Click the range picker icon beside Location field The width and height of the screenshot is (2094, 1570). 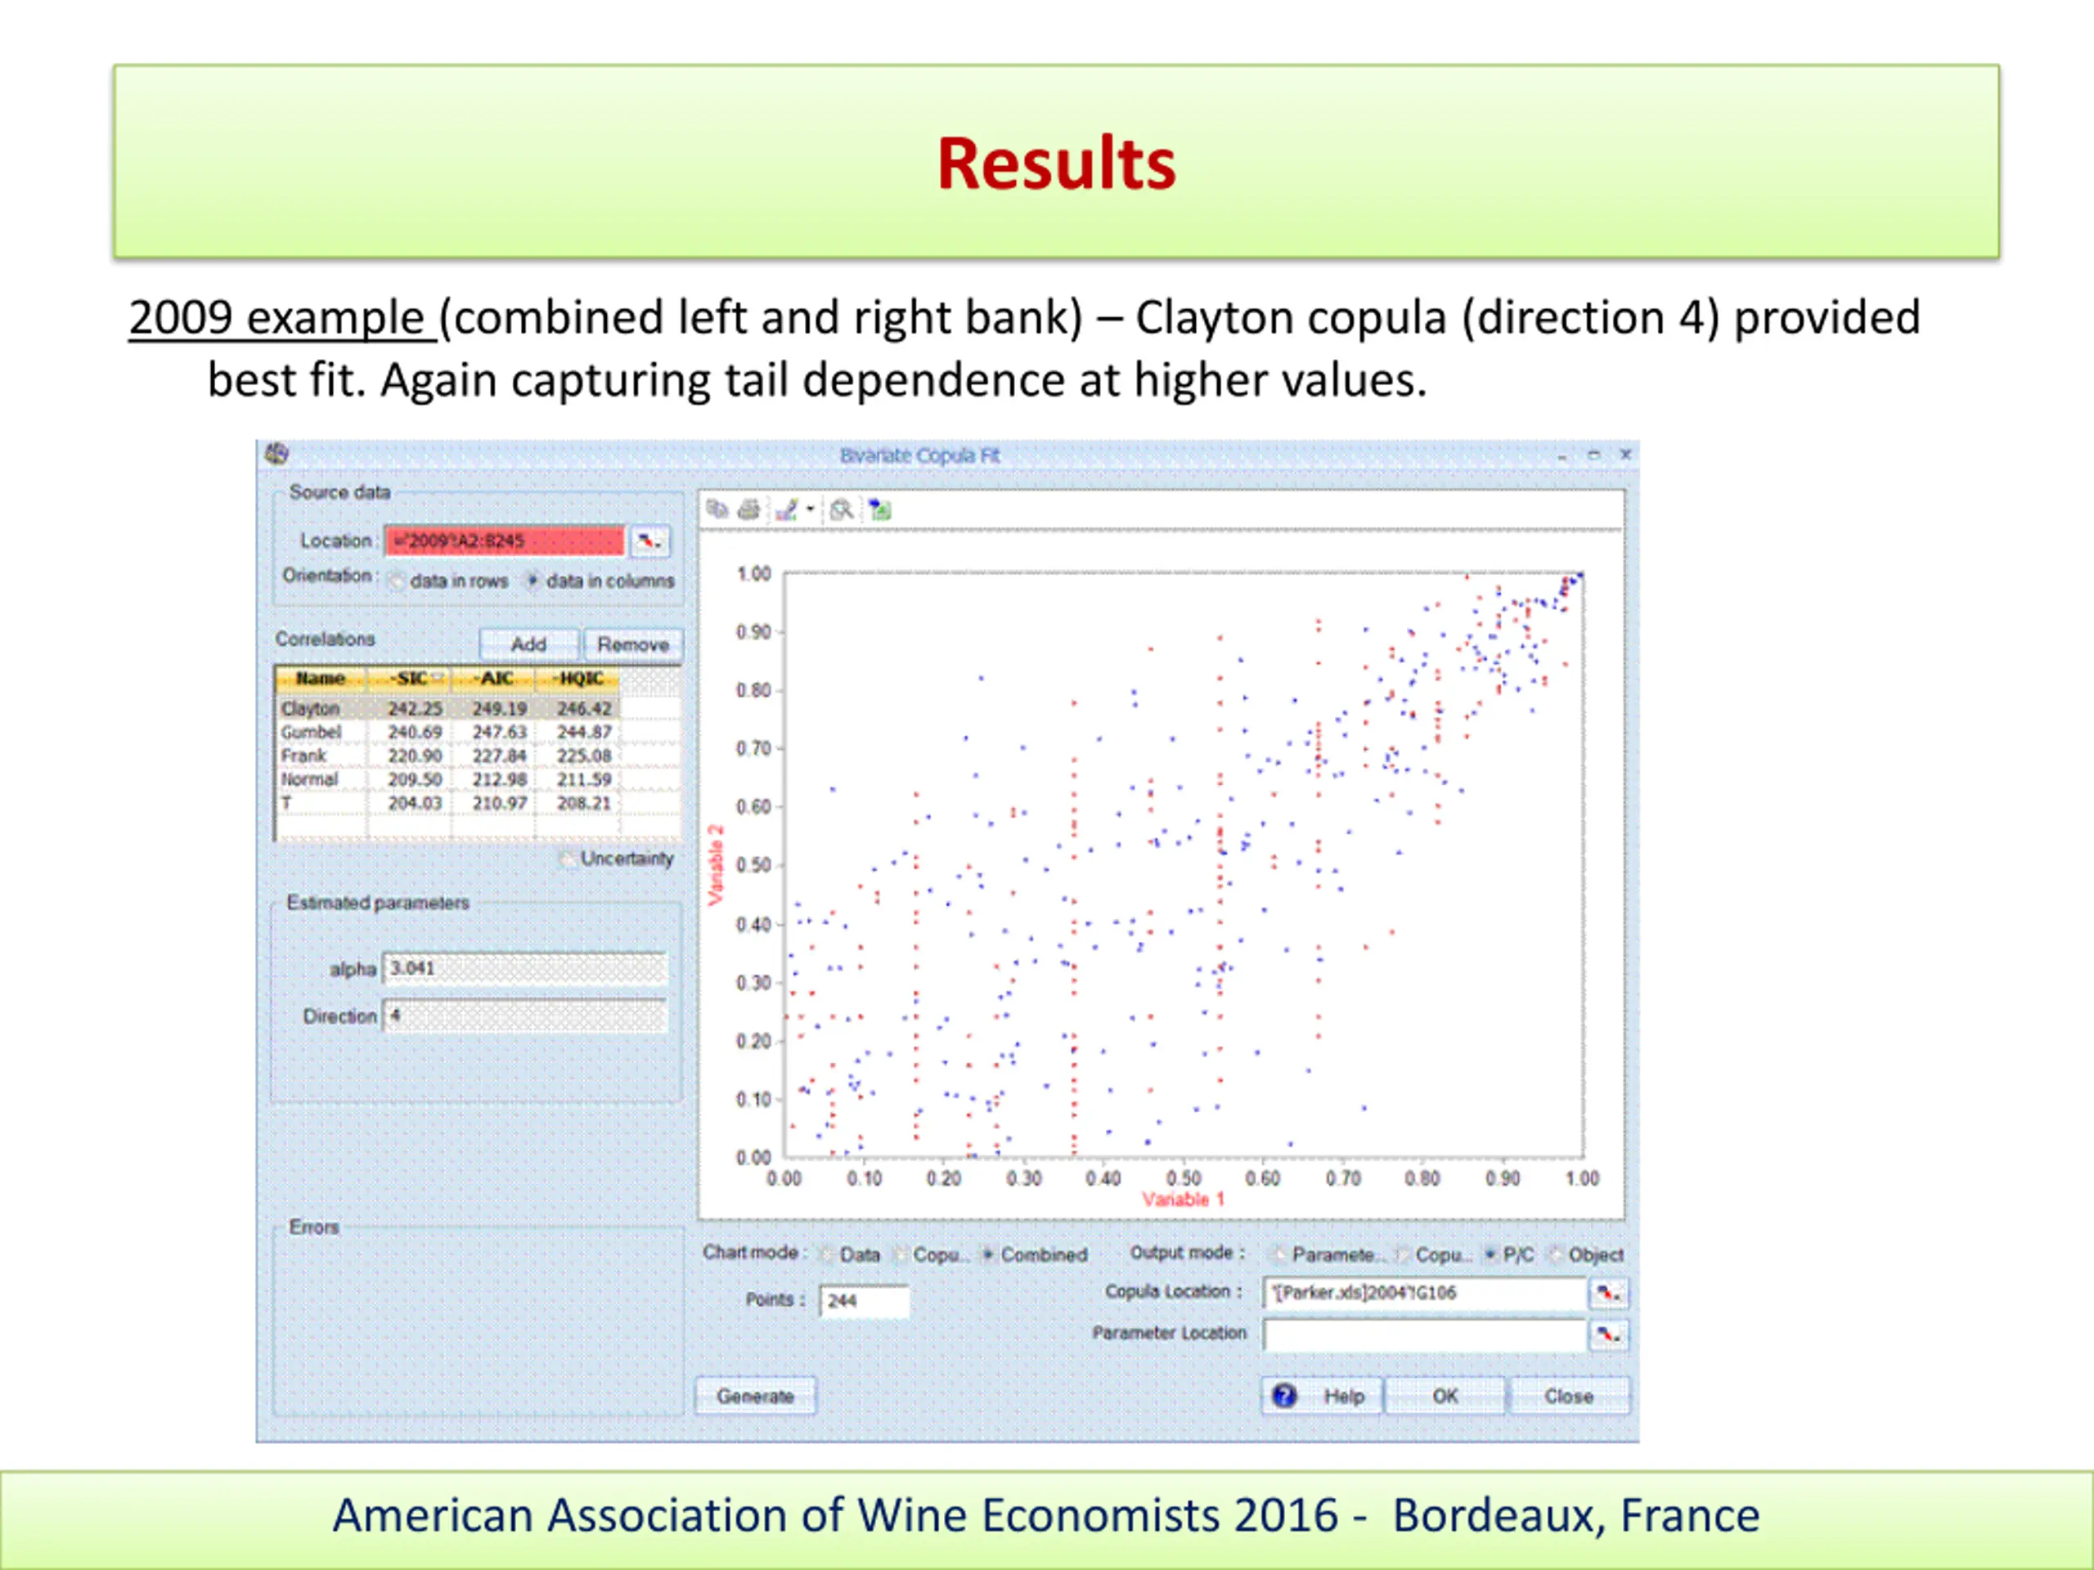(649, 541)
